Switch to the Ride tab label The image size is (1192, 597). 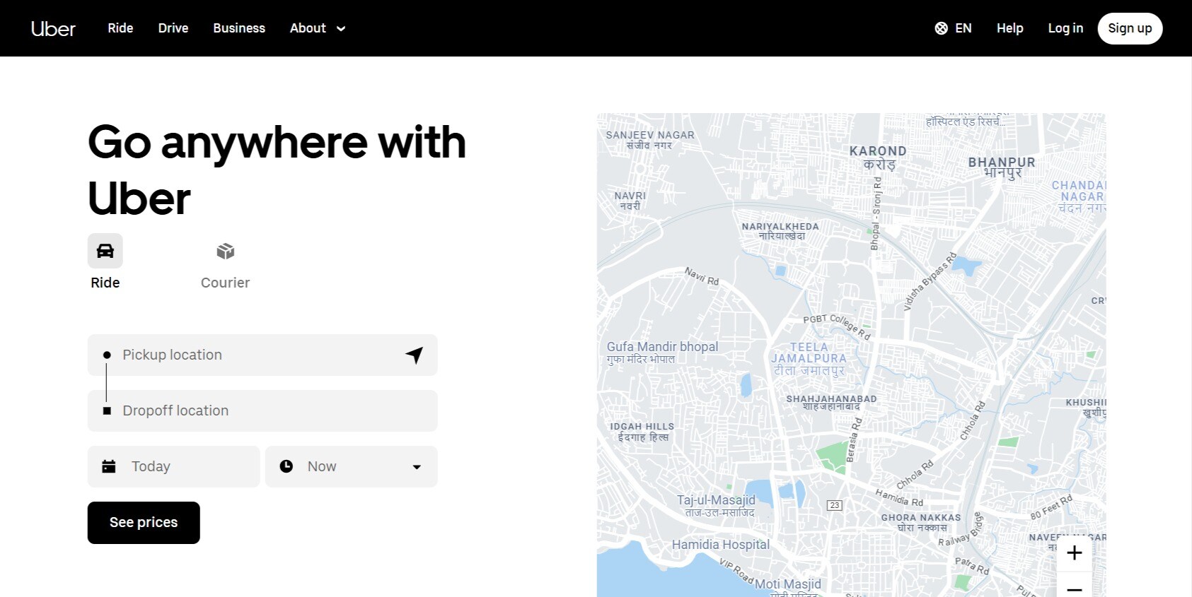pyautogui.click(x=105, y=283)
